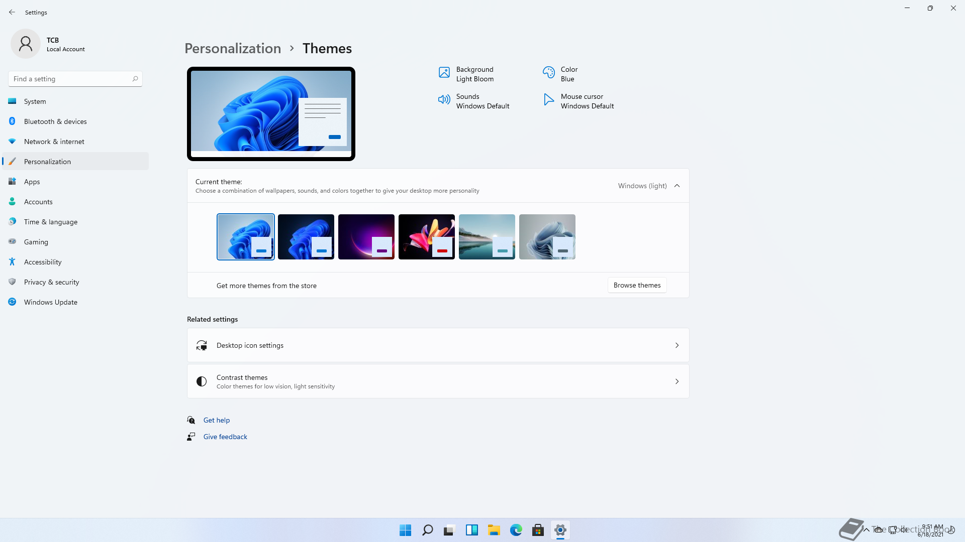Click the Sounds speaker icon

pyautogui.click(x=444, y=100)
